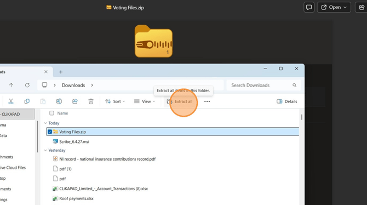Open the View dropdown
The image size is (367, 205).
[x=145, y=101]
